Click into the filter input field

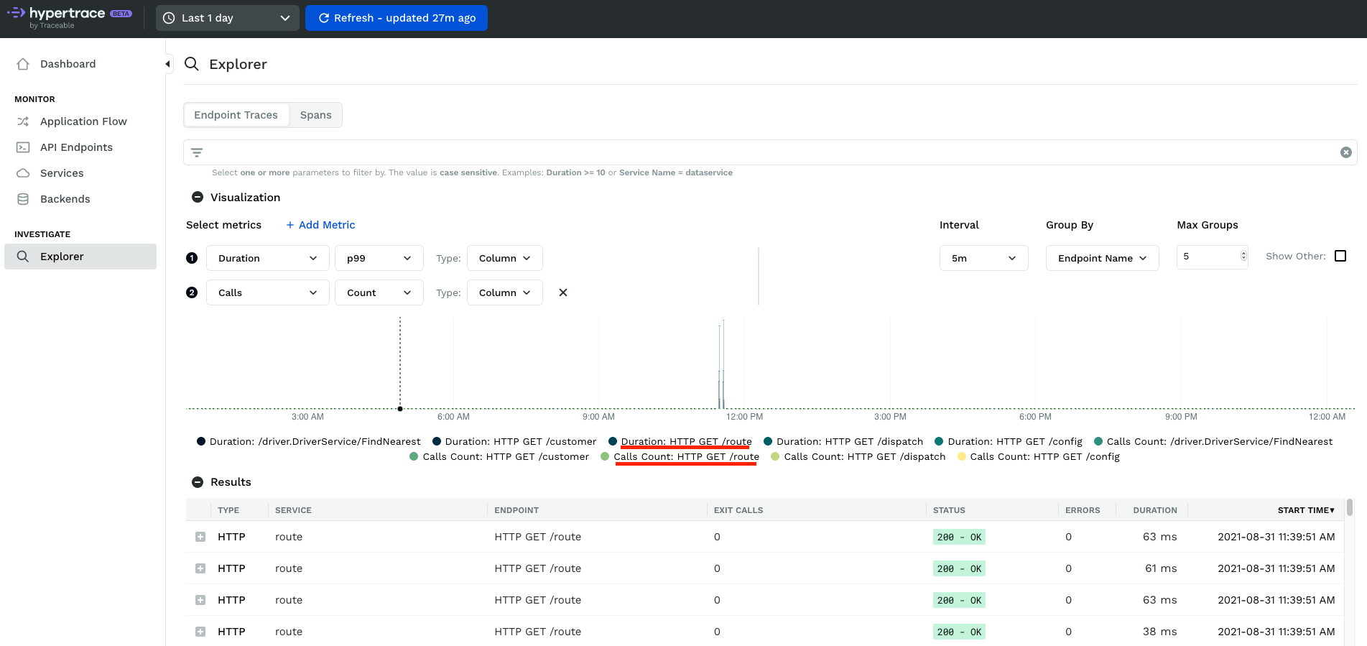[x=770, y=152]
